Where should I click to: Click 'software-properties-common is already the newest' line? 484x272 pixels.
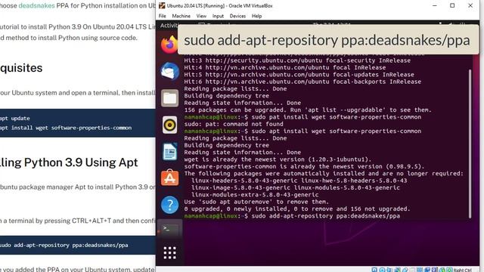pos(304,166)
